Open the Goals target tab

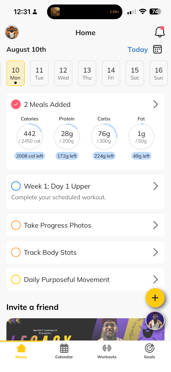(150, 352)
